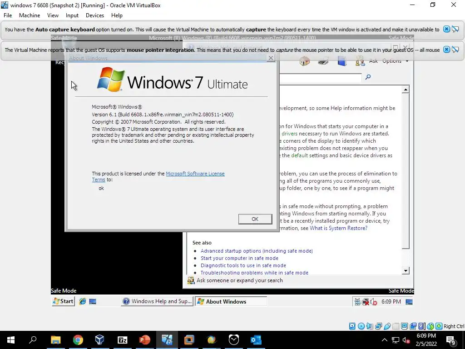Click the muted speaker icon in guest tray

click(374, 302)
